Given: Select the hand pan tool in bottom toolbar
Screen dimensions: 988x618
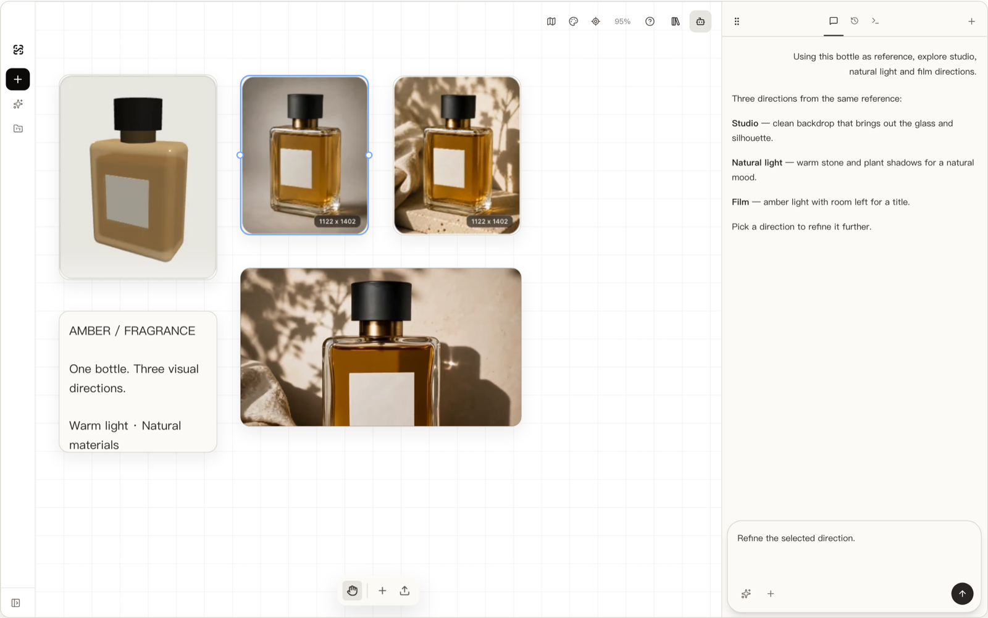Looking at the screenshot, I should (x=353, y=591).
